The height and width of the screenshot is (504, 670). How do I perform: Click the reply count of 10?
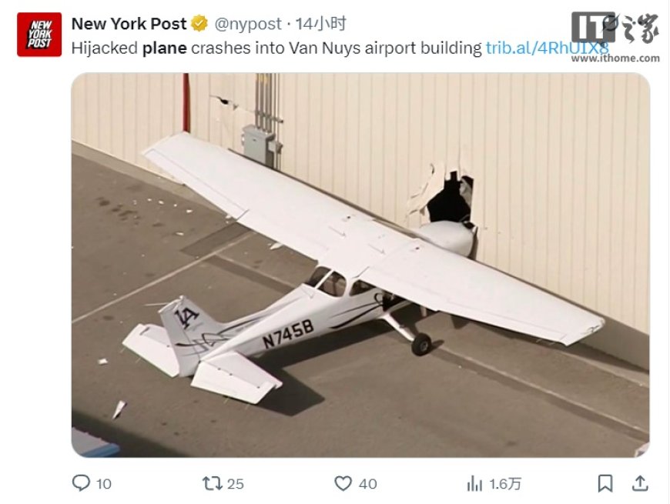point(103,484)
